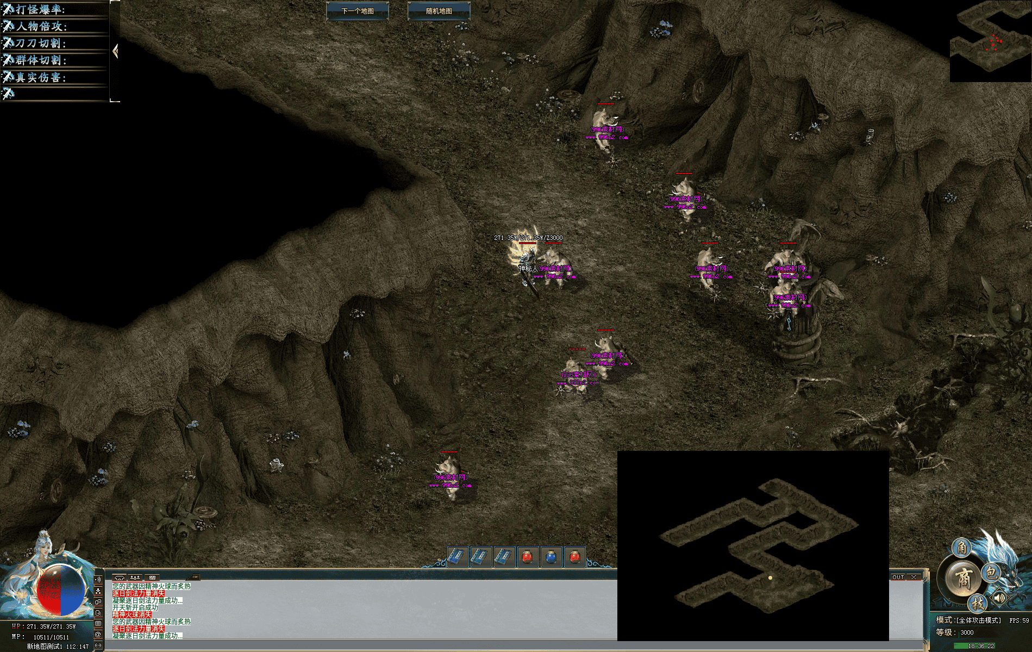
Task: Open the 角 character button
Action: click(962, 547)
